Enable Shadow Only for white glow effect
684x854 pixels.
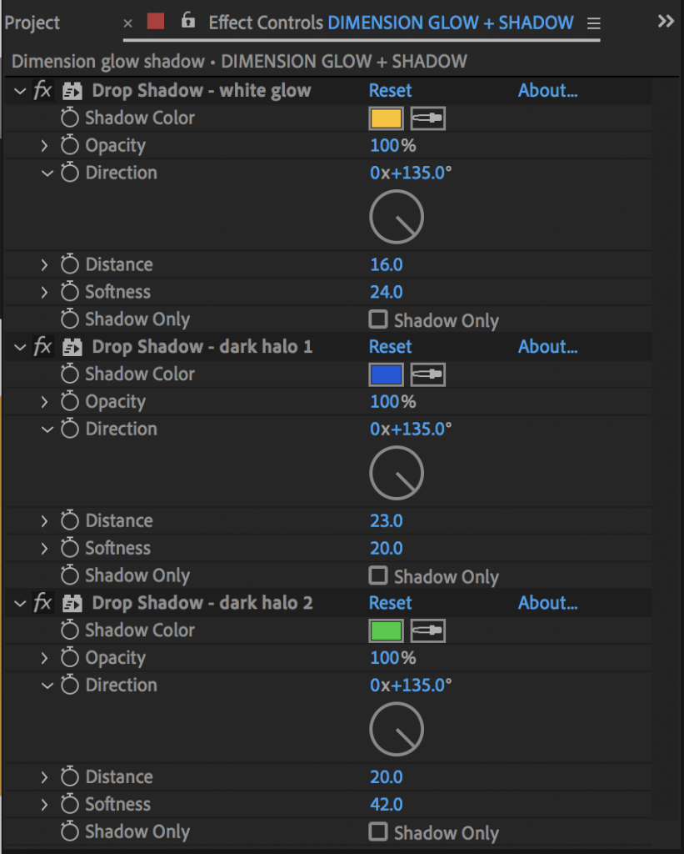point(378,319)
